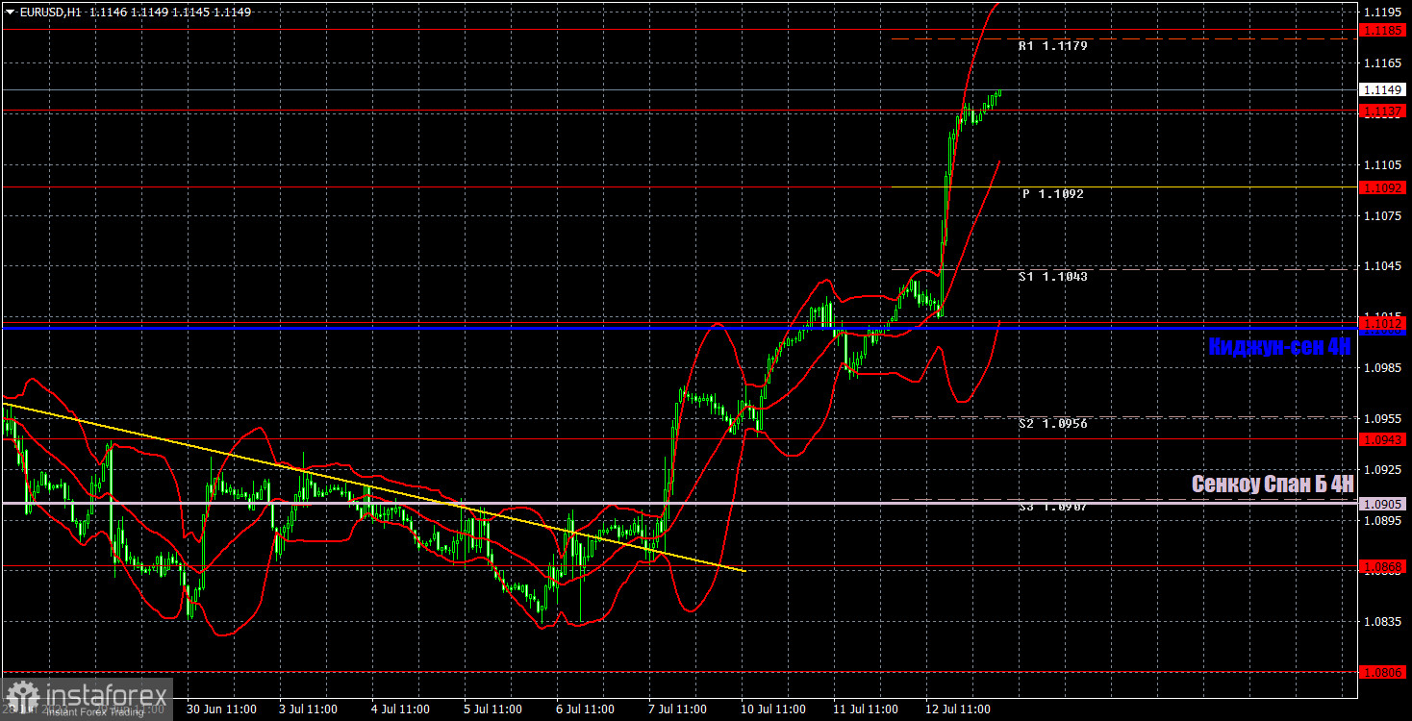Click the red 1.0868 level tag
1412x721 pixels.
point(1383,567)
